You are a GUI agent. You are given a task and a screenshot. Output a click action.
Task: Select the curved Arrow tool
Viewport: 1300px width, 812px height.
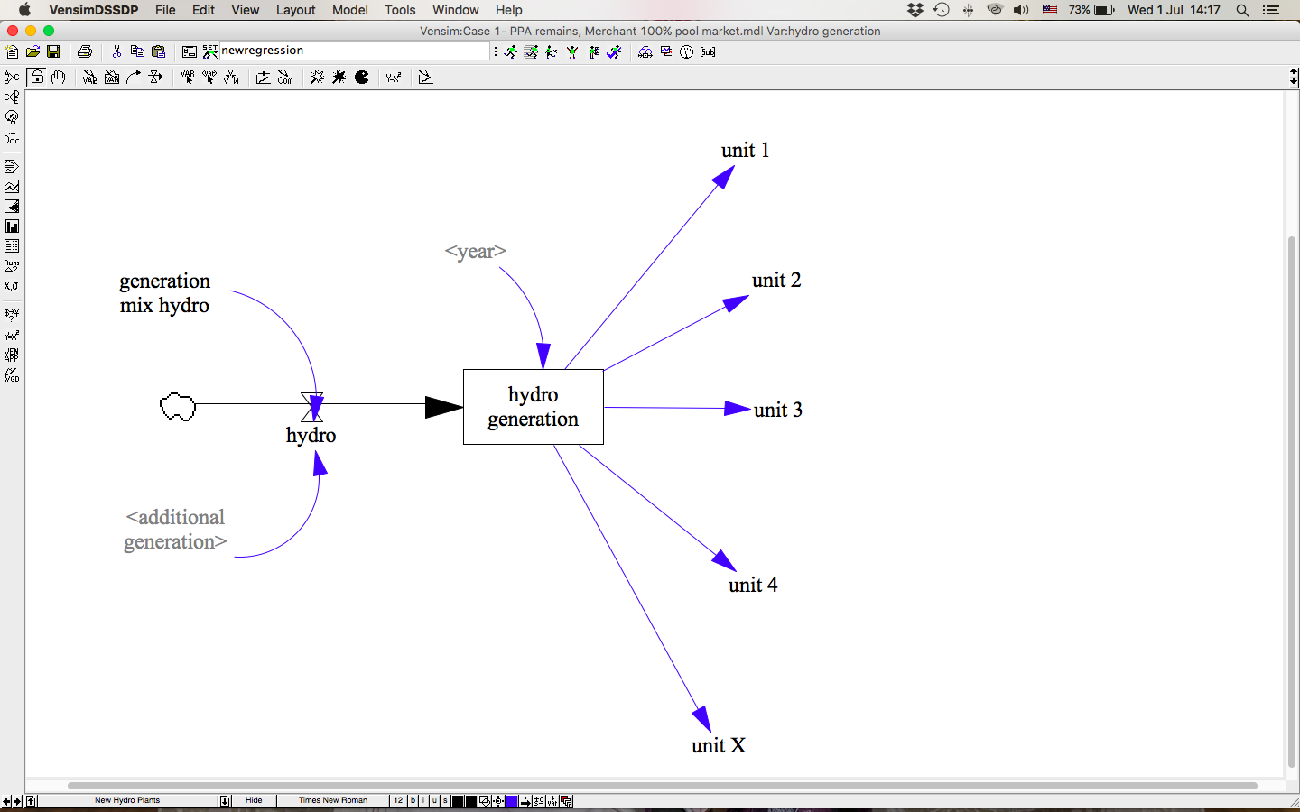(x=134, y=77)
